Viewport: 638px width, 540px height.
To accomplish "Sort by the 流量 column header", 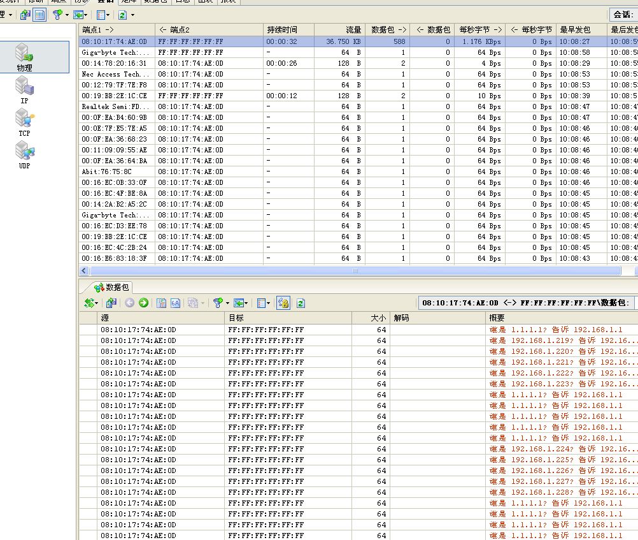I will pyautogui.click(x=353, y=30).
